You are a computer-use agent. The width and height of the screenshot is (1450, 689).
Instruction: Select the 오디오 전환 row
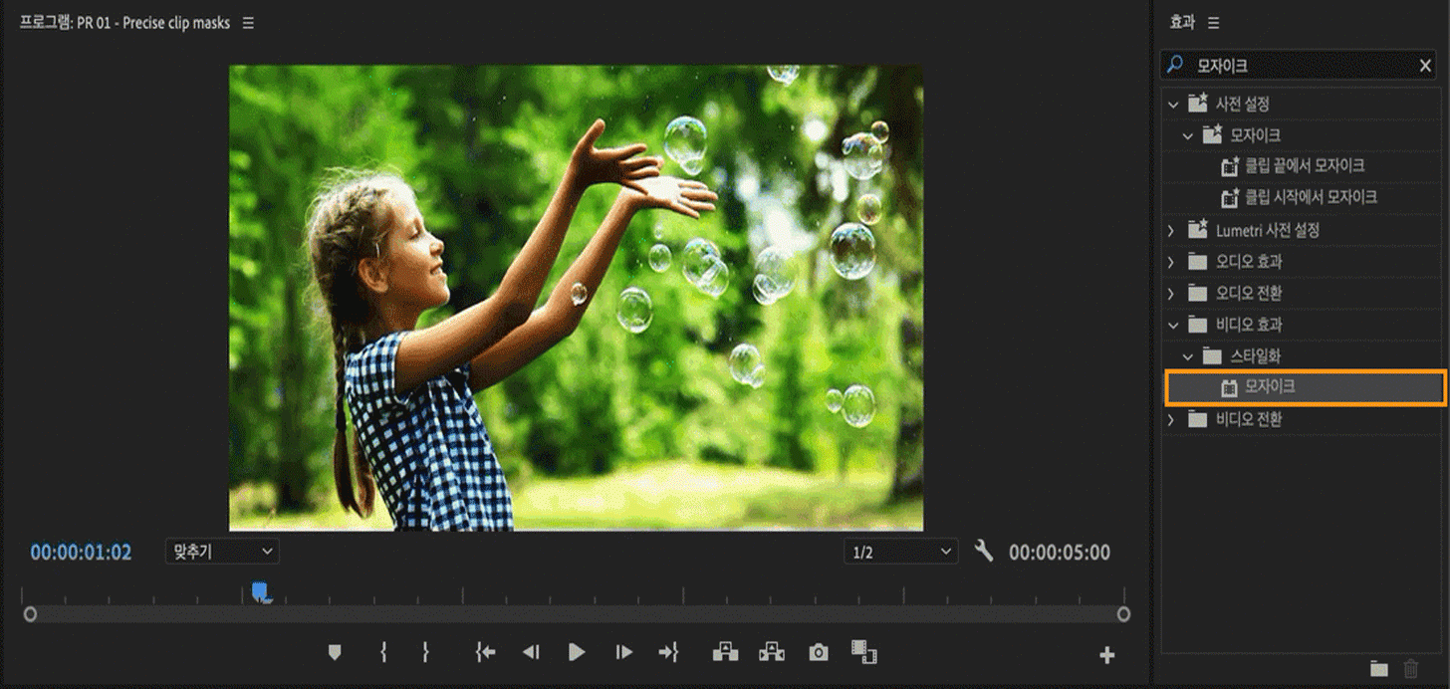1303,294
